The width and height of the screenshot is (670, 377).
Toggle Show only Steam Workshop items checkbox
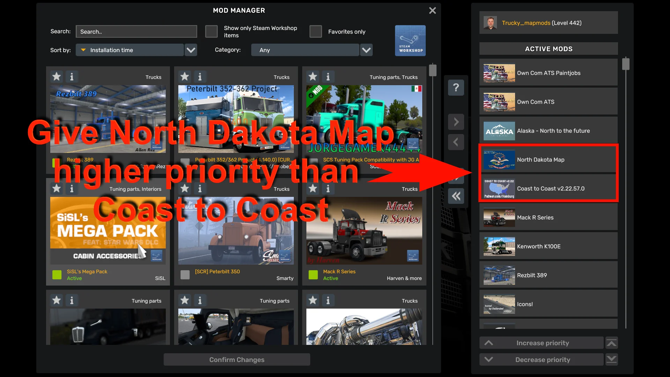211,31
